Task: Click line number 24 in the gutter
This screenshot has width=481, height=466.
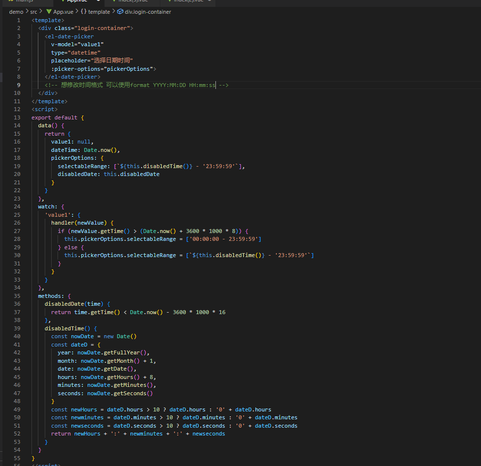Action: [17, 206]
